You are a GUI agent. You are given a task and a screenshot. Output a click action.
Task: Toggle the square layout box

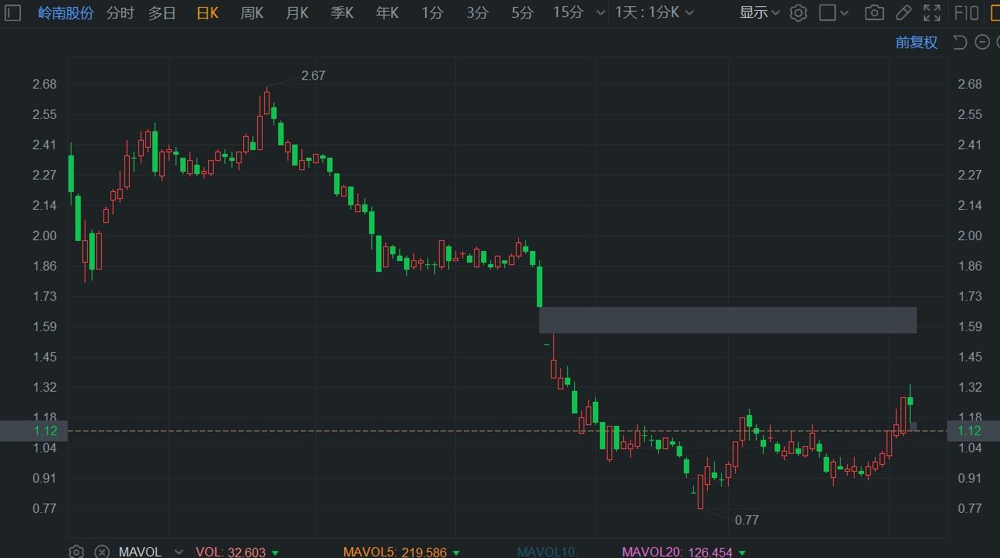(828, 12)
